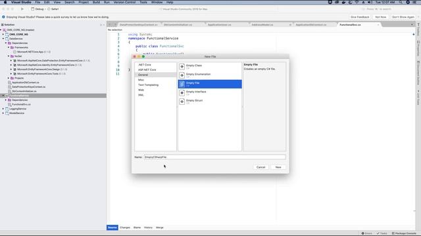Viewport: 421px width, 236px height.
Task: Switch to the History view tab
Action: tap(148, 227)
